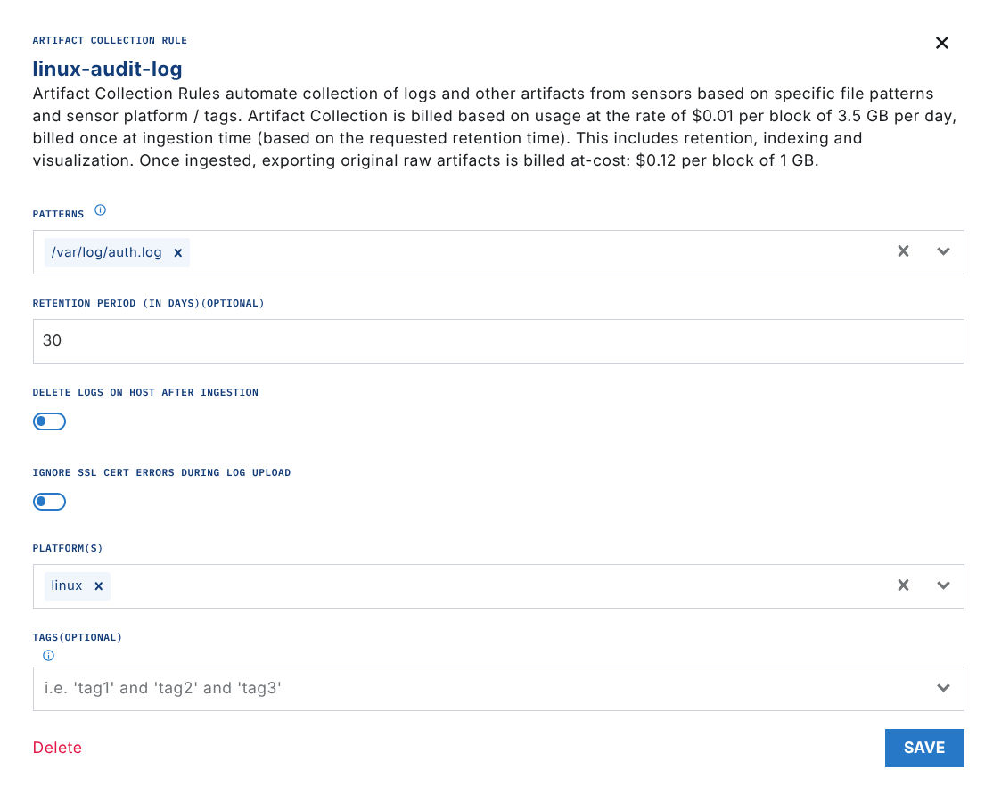Close the artifact collection rule dialog
Screen dimensions: 993x794
point(941,43)
